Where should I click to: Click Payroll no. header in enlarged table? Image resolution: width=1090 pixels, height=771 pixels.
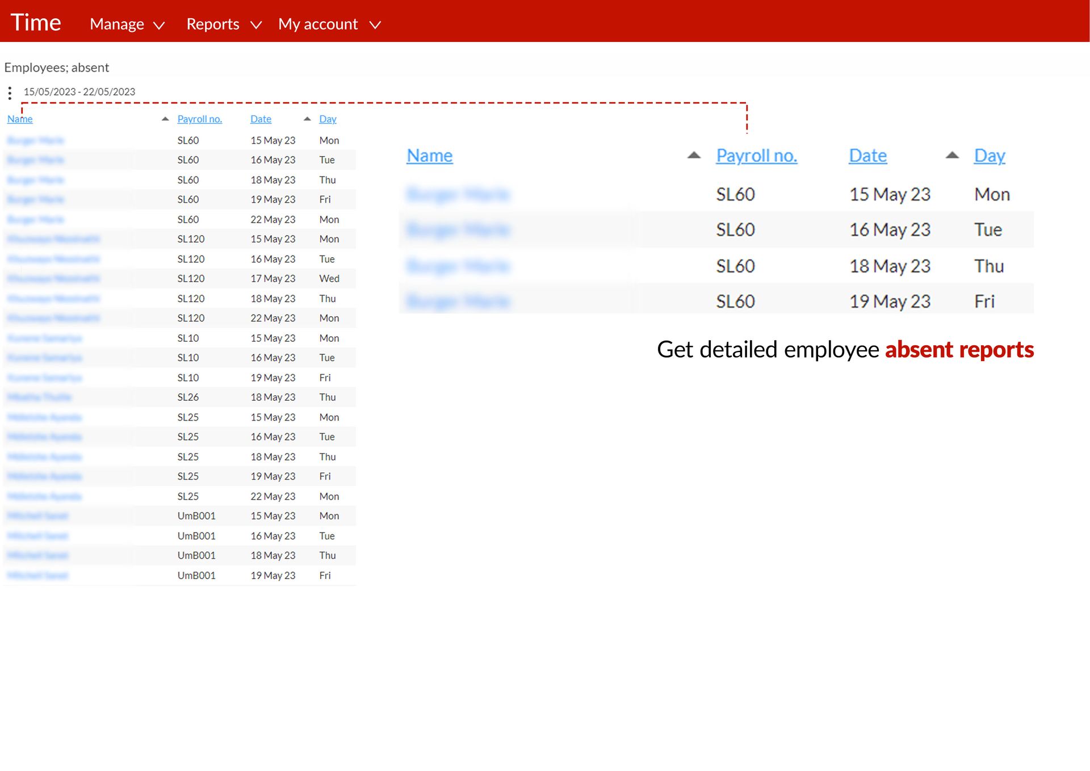click(757, 156)
